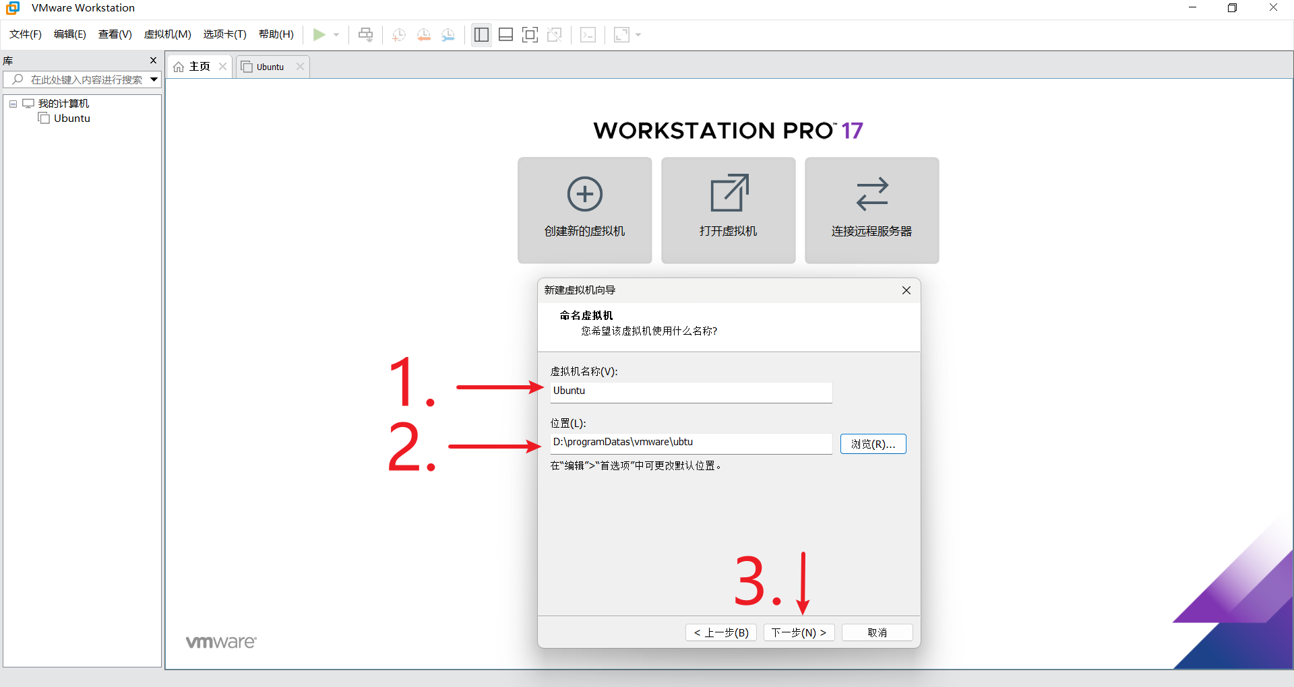Open the power options dropdown arrow
The width and height of the screenshot is (1294, 687).
(x=336, y=34)
